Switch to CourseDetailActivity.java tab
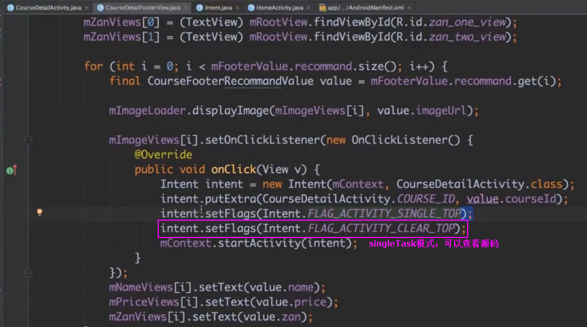Viewport: 587px width, 327px height. (48, 8)
